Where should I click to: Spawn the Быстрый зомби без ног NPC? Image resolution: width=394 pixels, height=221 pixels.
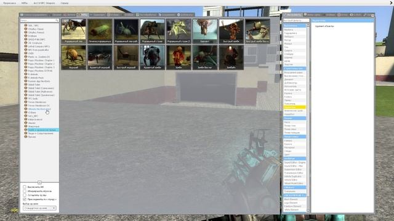click(x=257, y=31)
